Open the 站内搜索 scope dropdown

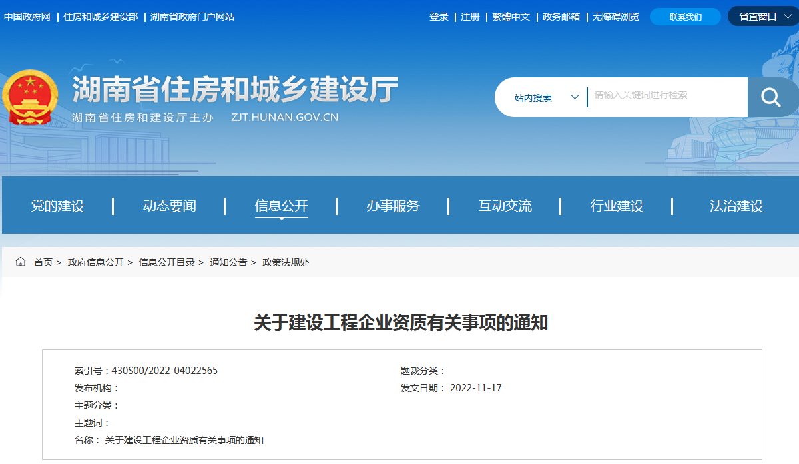pos(547,97)
